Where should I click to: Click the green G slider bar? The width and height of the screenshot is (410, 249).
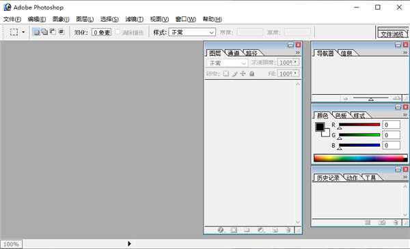[x=359, y=135]
